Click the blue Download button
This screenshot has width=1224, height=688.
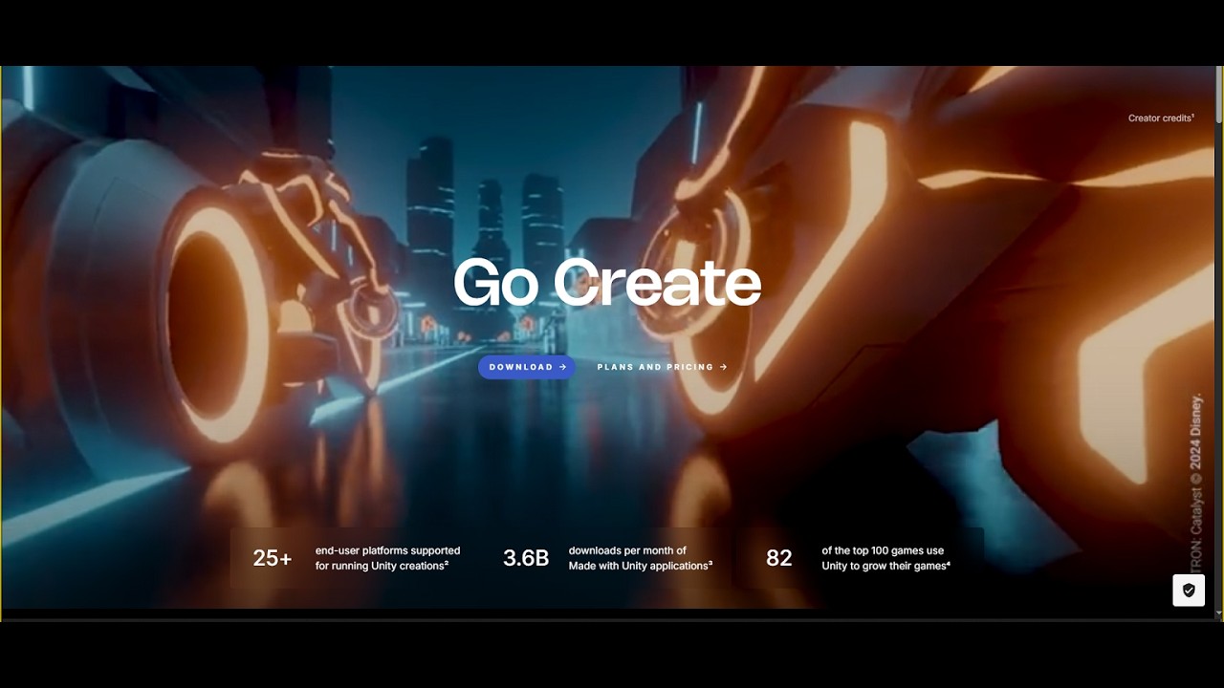coord(527,367)
